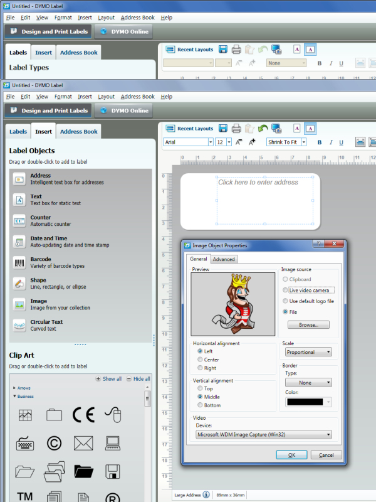Click the screen capture icon in front toolbar
This screenshot has height=502, width=376.
pos(276,129)
